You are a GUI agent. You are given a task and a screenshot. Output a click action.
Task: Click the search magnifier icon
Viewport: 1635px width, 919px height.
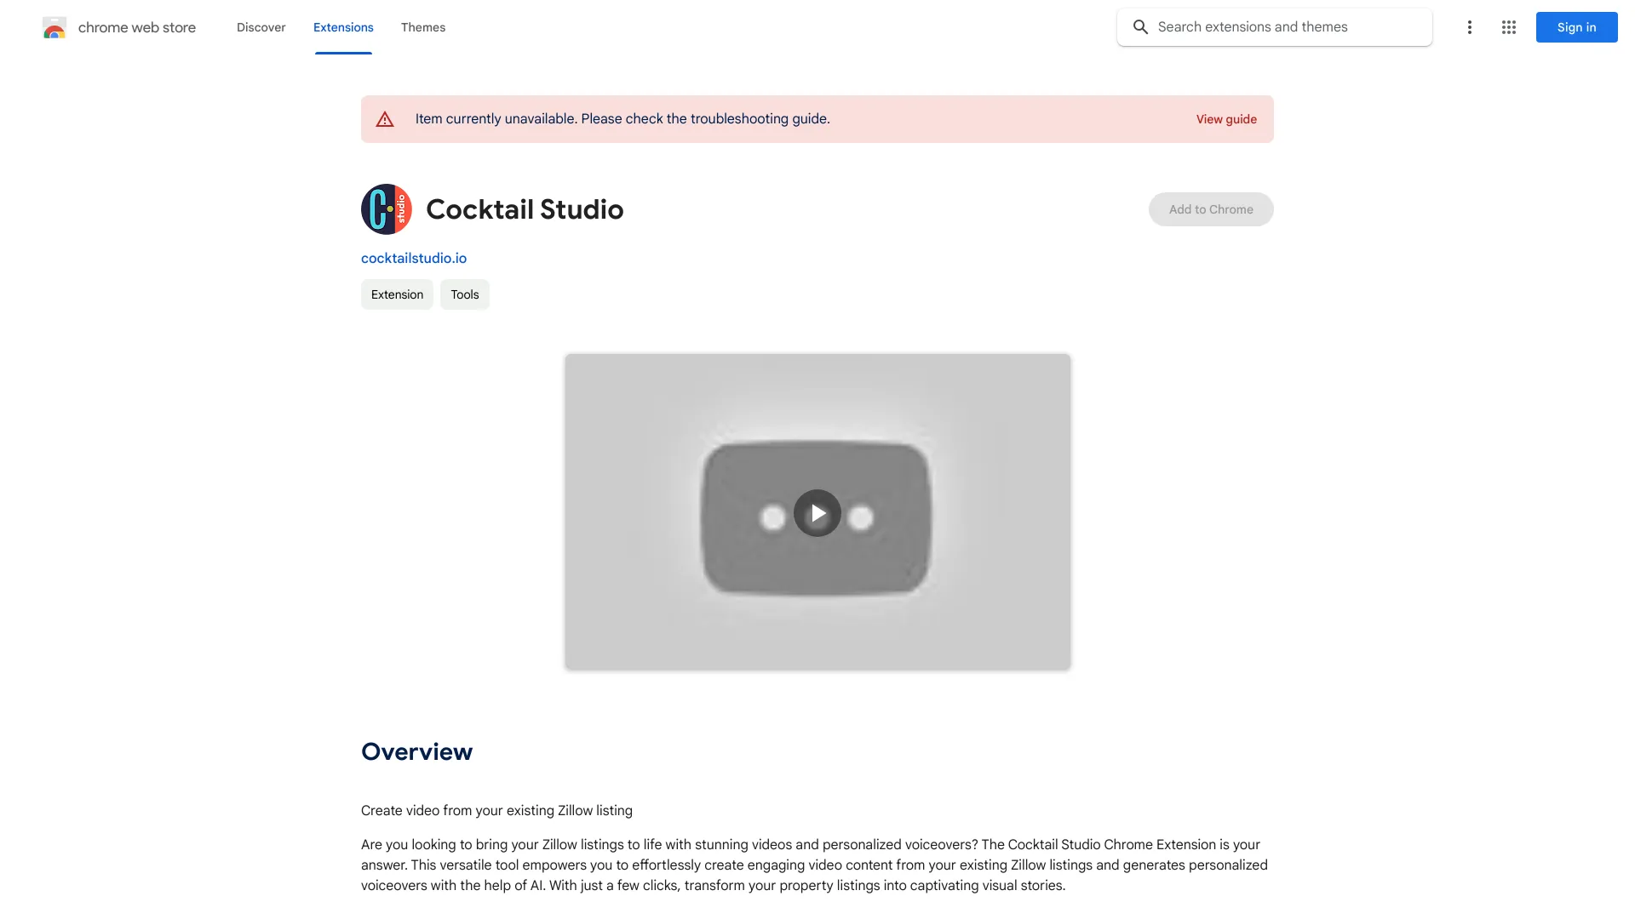pyautogui.click(x=1140, y=26)
